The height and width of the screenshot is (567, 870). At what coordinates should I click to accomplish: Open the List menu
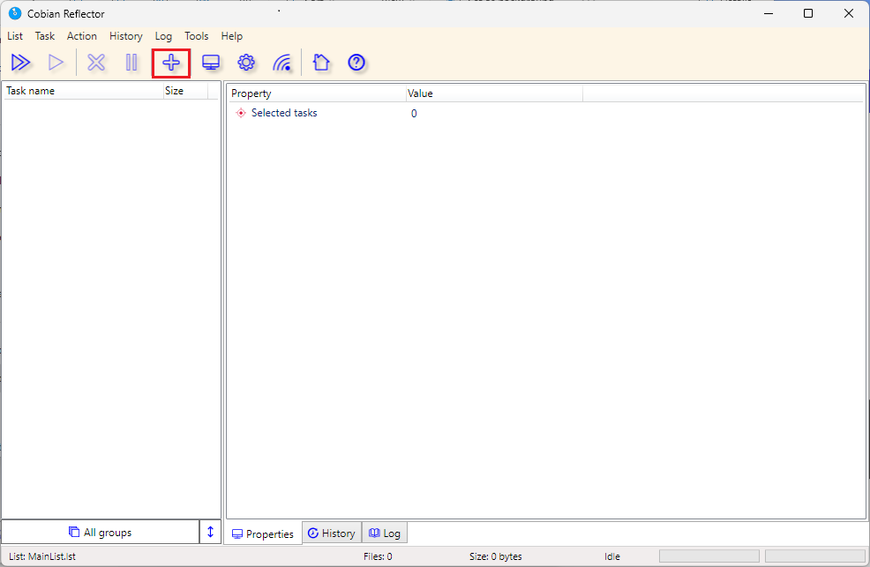click(x=15, y=36)
